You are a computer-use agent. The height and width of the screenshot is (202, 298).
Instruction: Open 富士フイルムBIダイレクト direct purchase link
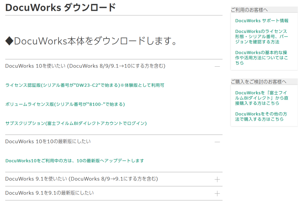tap(262, 98)
